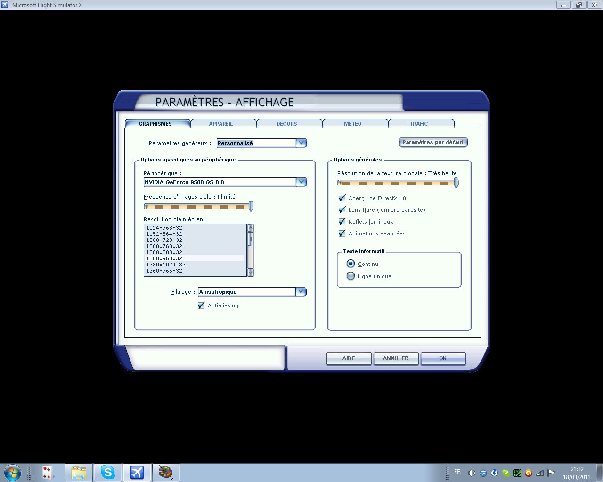
Task: Click the resolution list scroll-down arrow
Action: coord(250,272)
